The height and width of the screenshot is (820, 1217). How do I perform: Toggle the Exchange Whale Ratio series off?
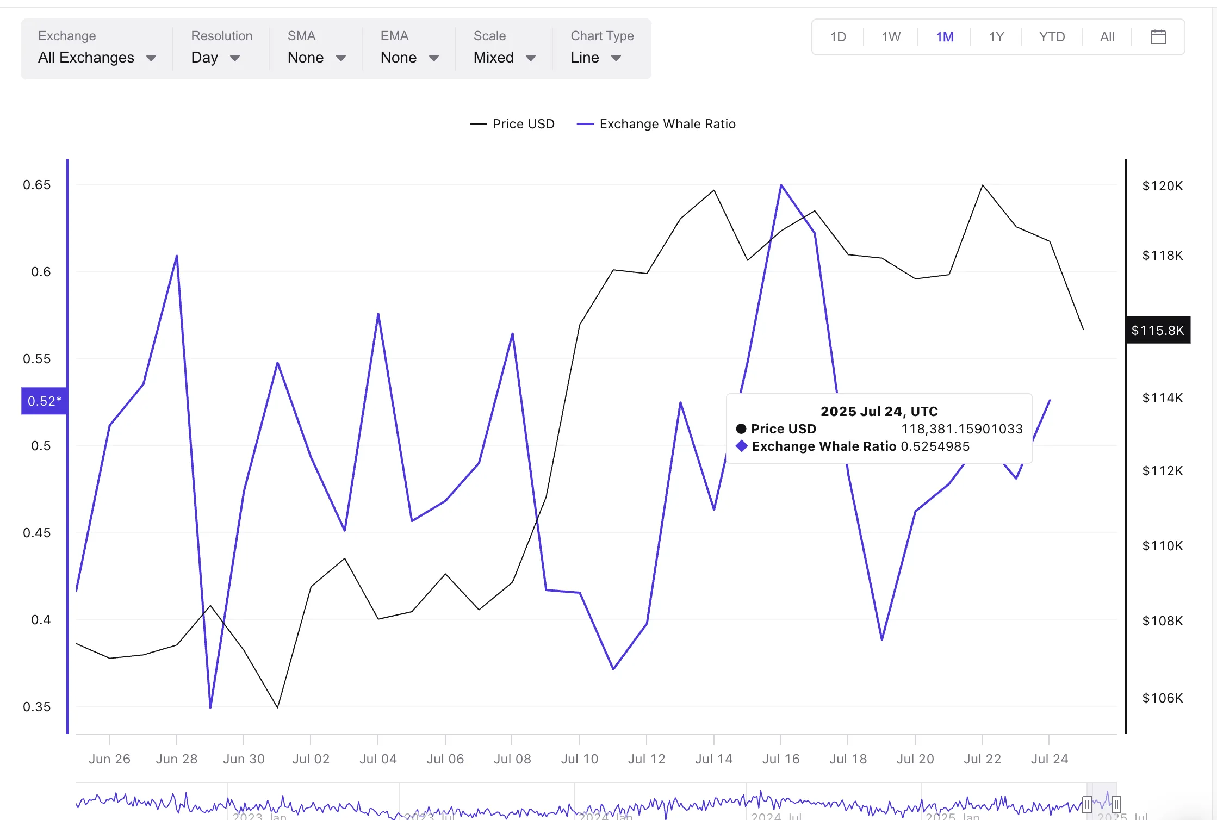click(667, 123)
